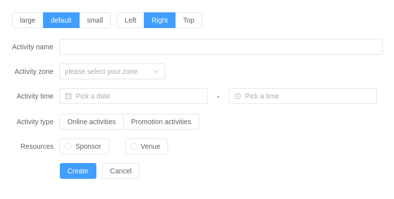Focus the Activity name input field
Viewport: 394px width, 199px height.
[221, 47]
